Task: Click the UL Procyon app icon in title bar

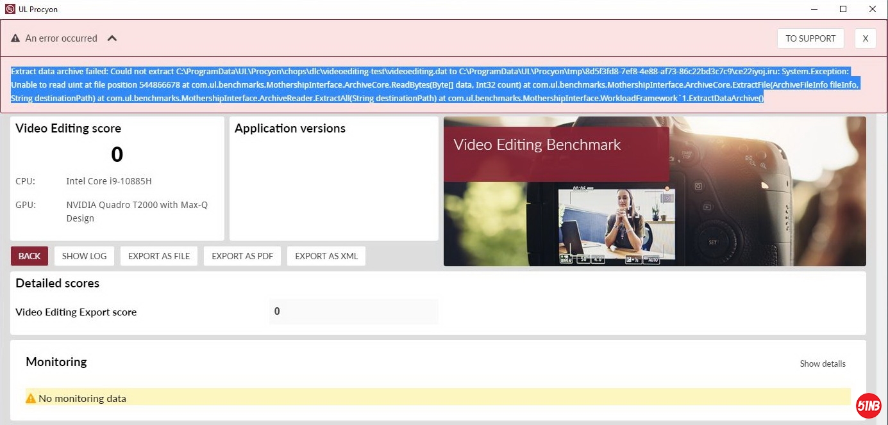Action: pos(10,10)
